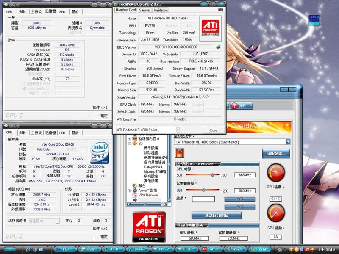
Task: Open the Validation tab in GPU-Z
Action: click(161, 10)
